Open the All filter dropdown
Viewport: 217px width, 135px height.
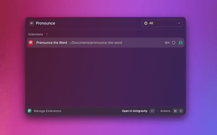pyautogui.click(x=162, y=23)
